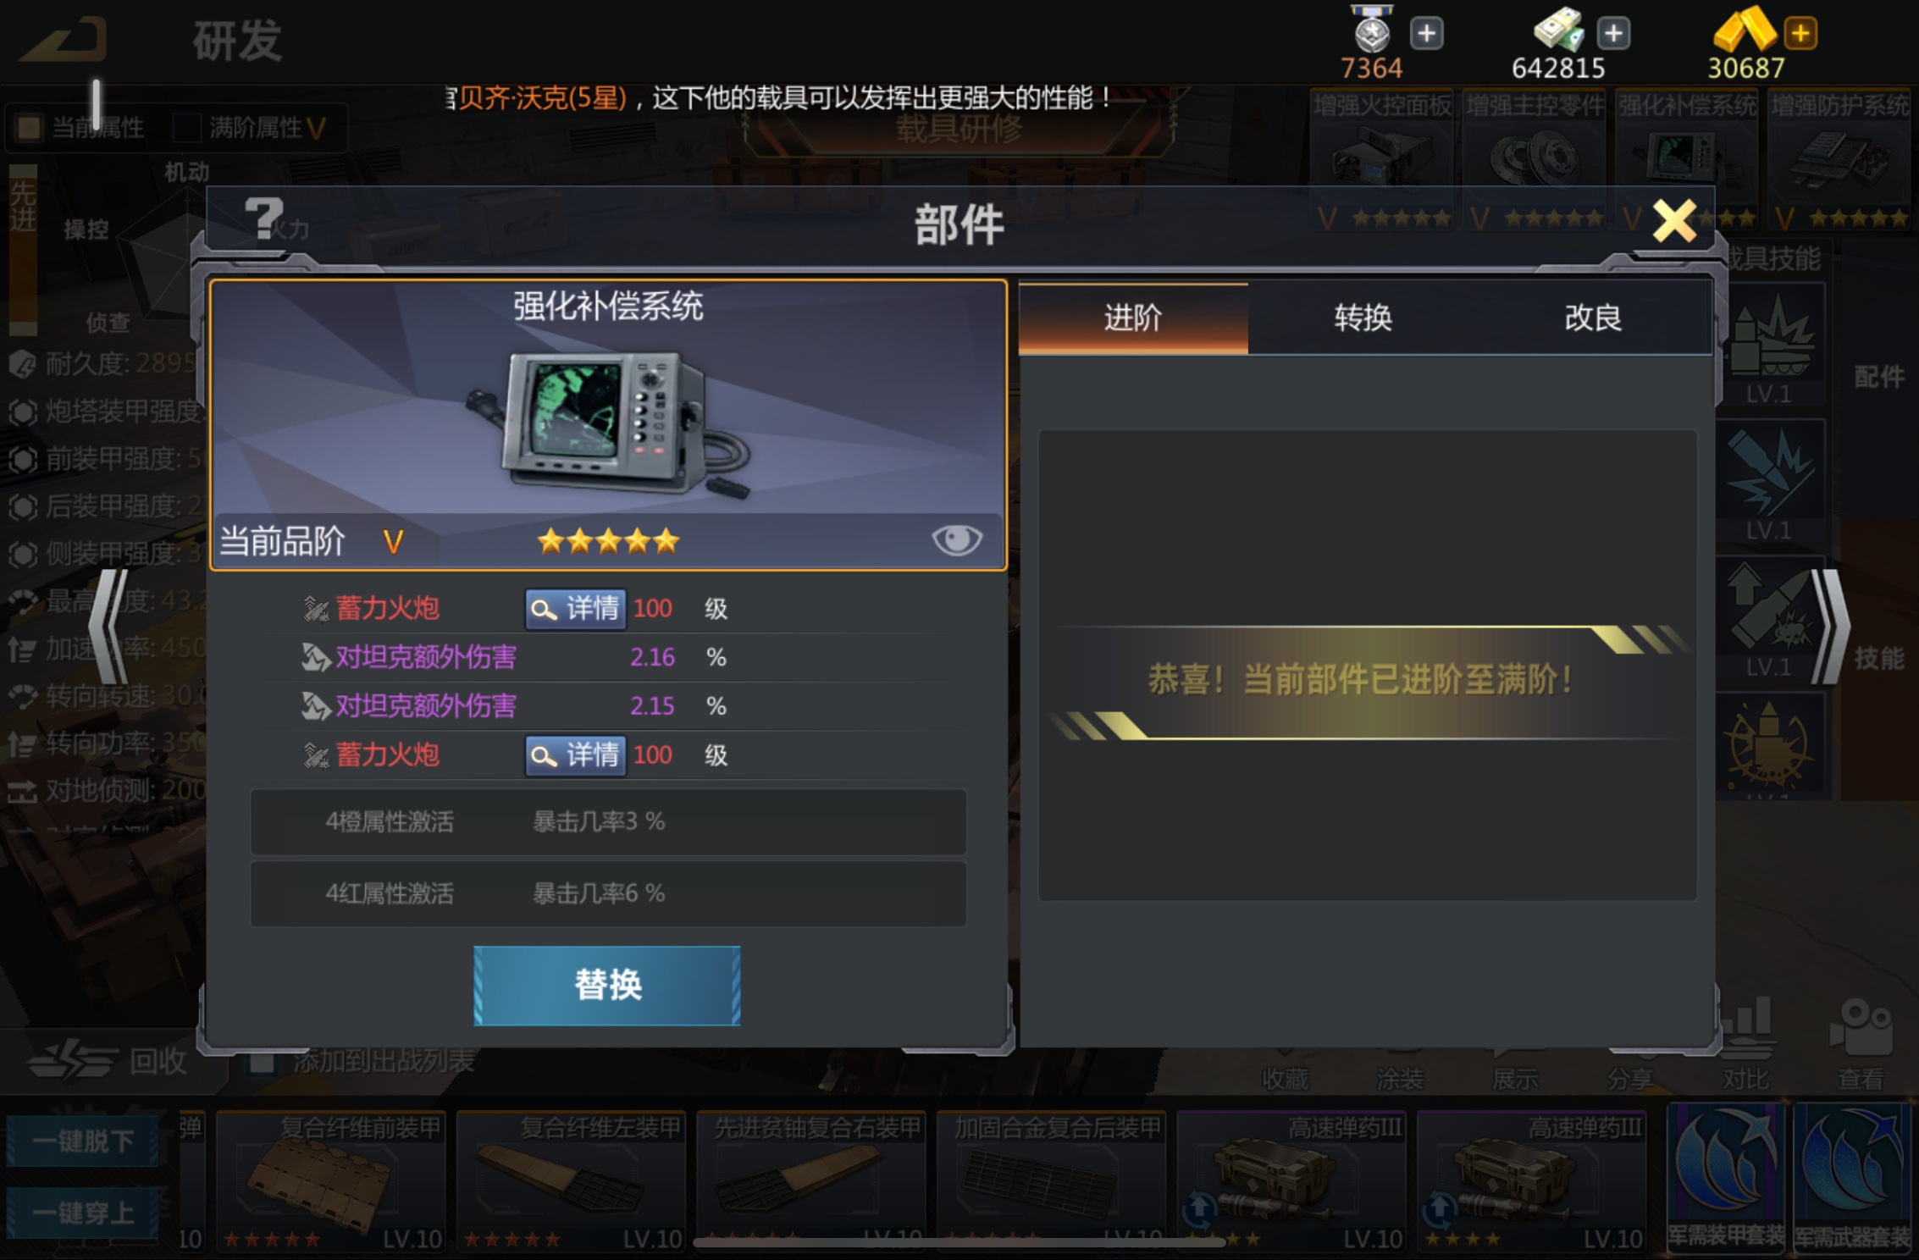The image size is (1919, 1260).
Task: Add medals with the plus beside 7364
Action: pyautogui.click(x=1426, y=34)
